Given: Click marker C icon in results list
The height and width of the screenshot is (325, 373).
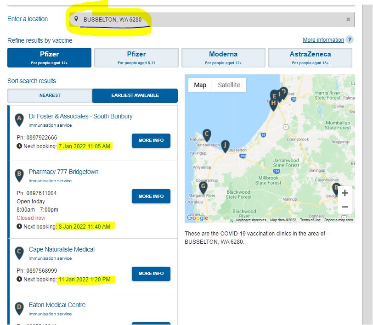Looking at the screenshot, I should click(19, 253).
